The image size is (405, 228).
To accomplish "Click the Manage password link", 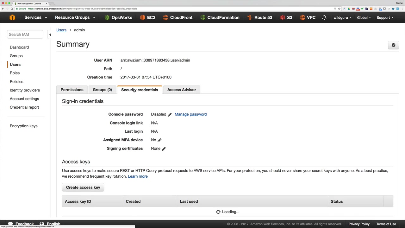I will (190, 114).
